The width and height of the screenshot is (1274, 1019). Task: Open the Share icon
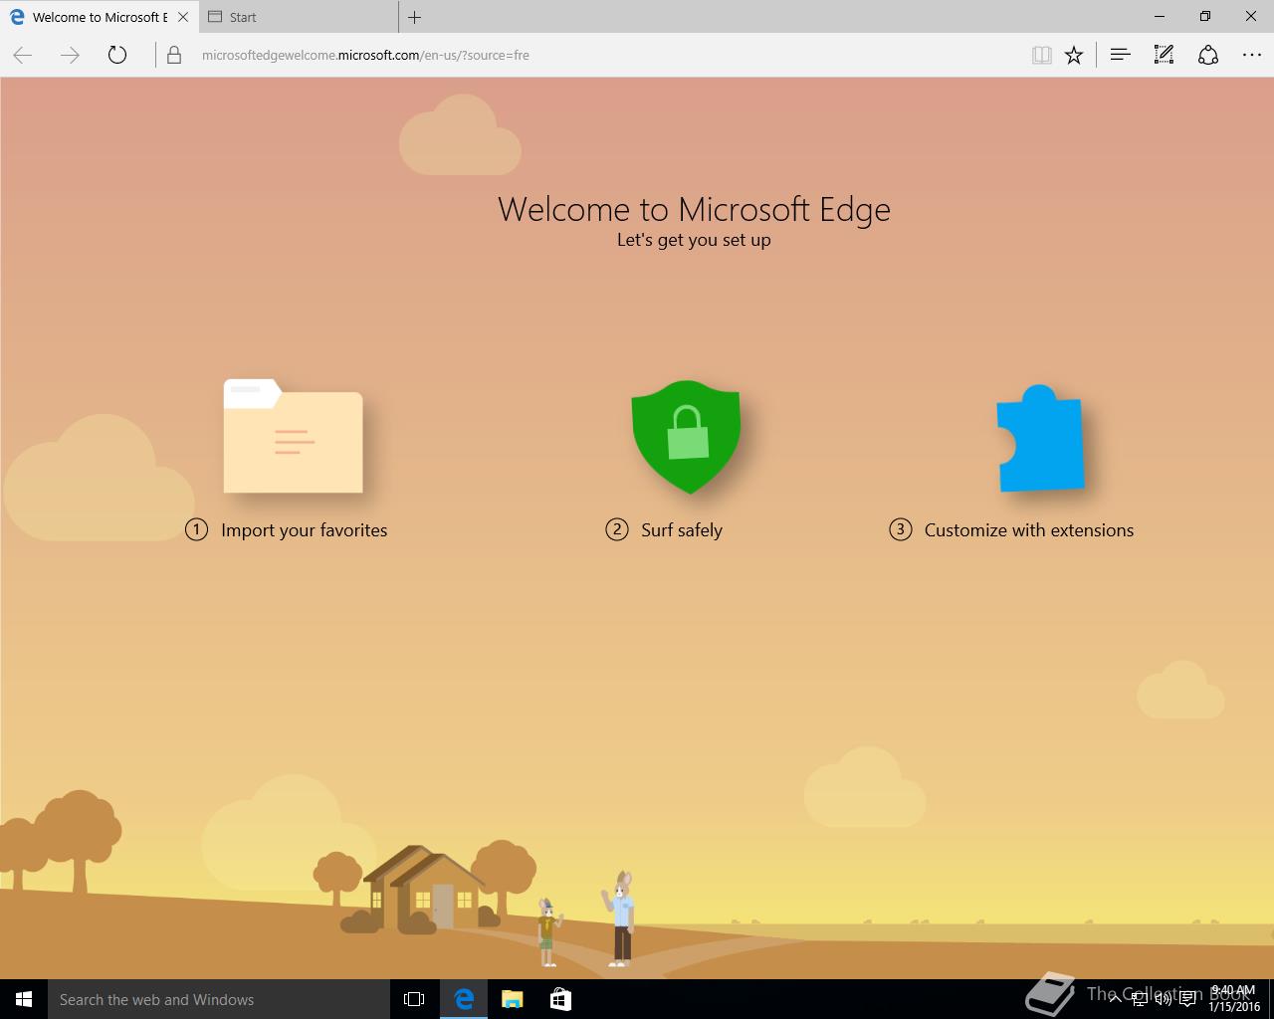point(1208,56)
